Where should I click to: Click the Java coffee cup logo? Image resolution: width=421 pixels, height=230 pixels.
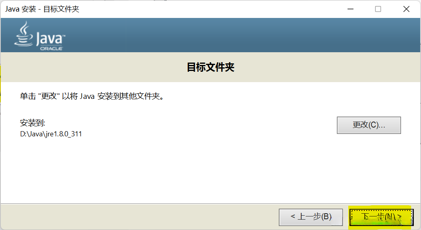tap(24, 34)
